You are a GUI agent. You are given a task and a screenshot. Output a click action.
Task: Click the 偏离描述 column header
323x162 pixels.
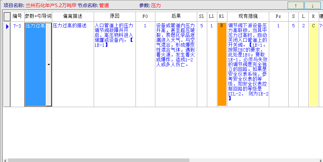click(73, 17)
